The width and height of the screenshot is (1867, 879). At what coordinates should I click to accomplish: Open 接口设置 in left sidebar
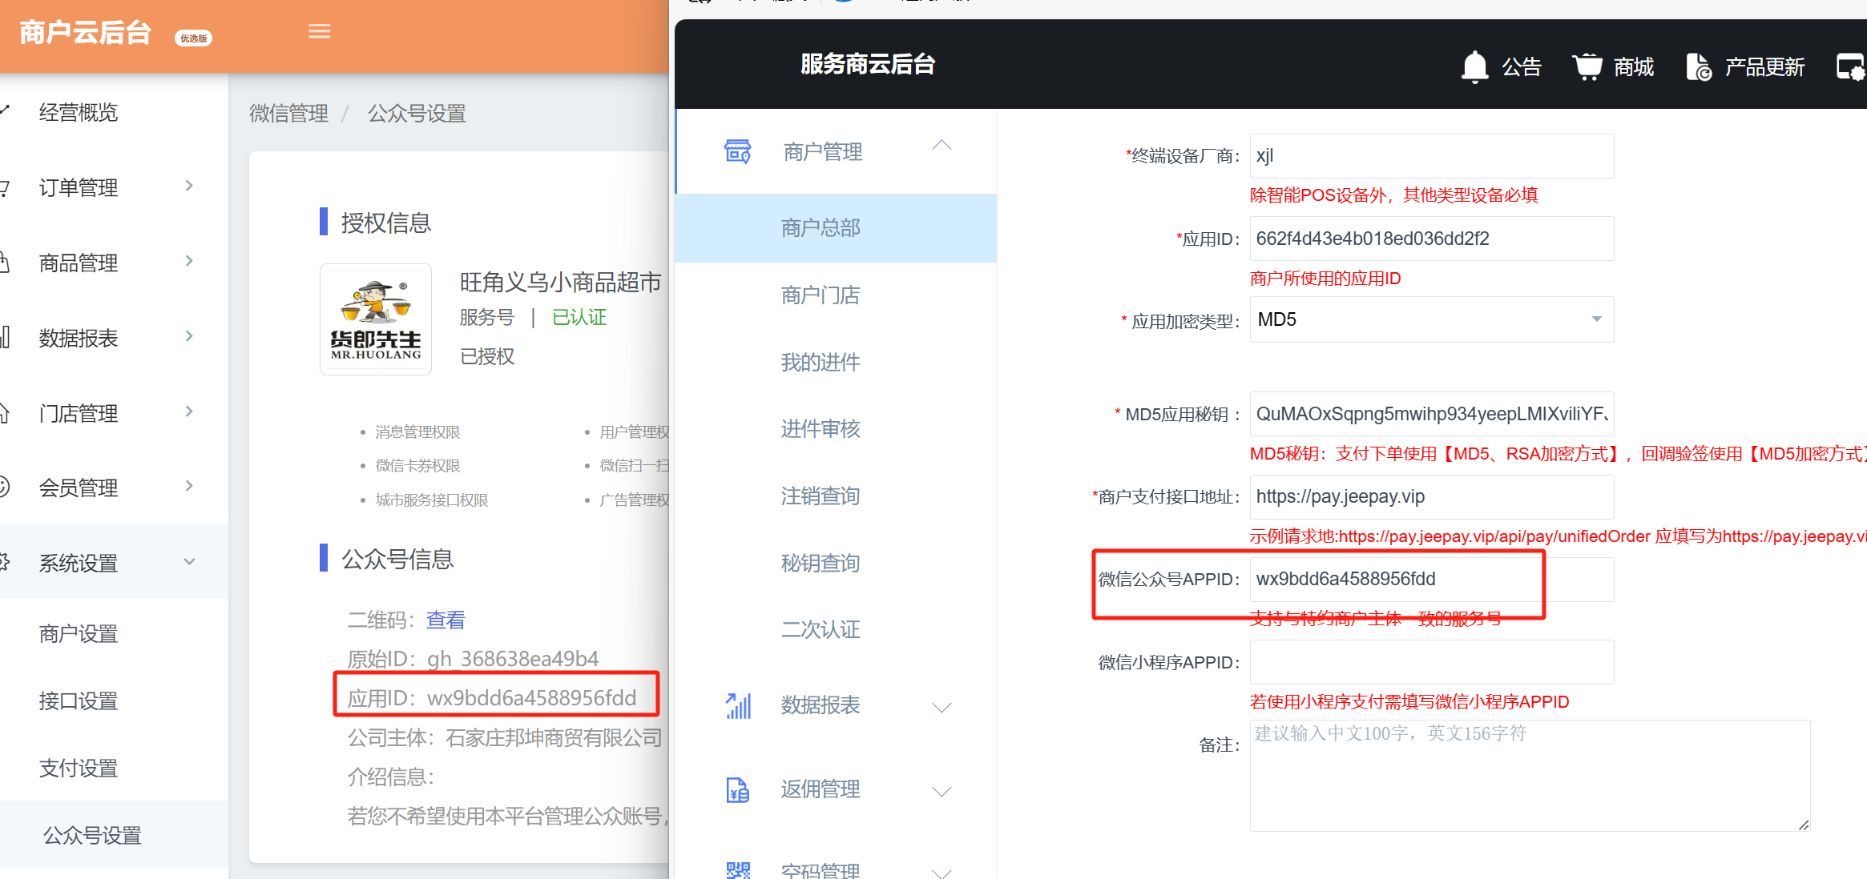click(79, 700)
